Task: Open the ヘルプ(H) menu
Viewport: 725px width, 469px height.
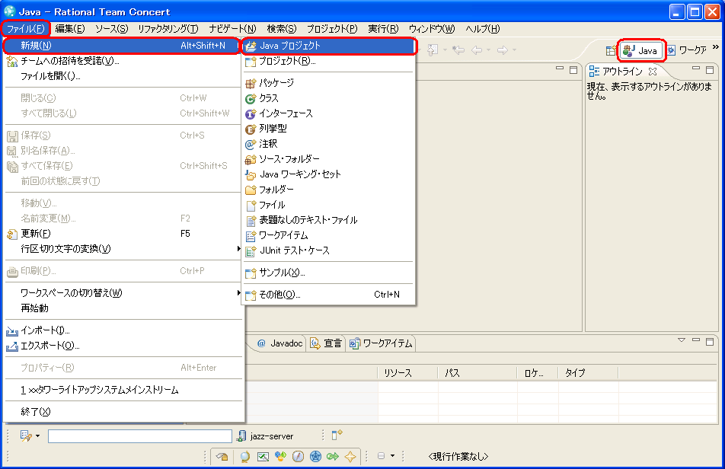Action: (x=482, y=29)
